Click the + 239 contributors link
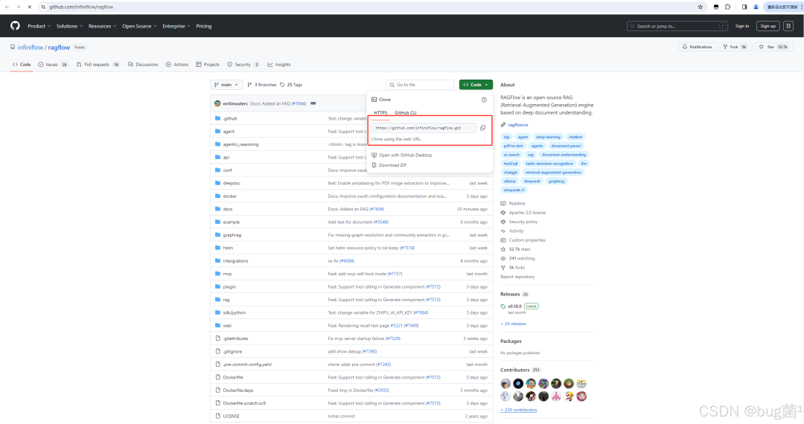Screen dimensions: 804x424 tap(519, 410)
